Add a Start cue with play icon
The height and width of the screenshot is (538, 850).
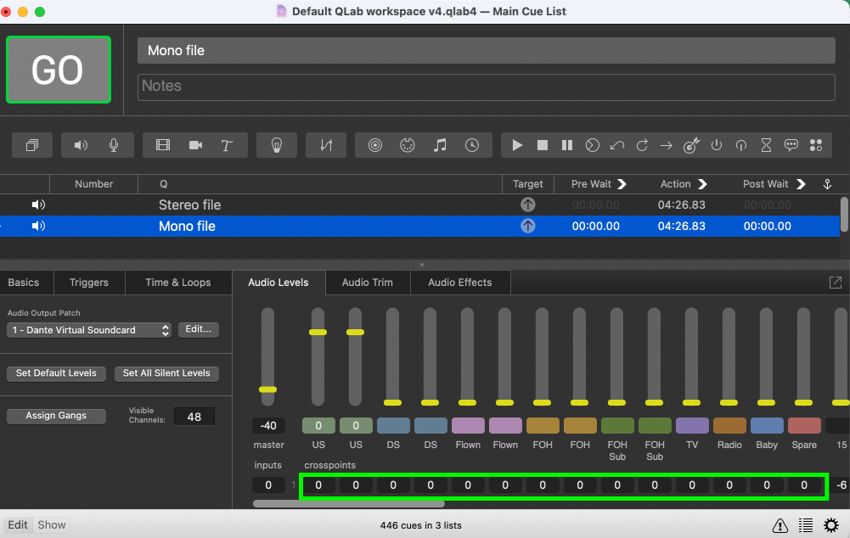[x=517, y=145]
